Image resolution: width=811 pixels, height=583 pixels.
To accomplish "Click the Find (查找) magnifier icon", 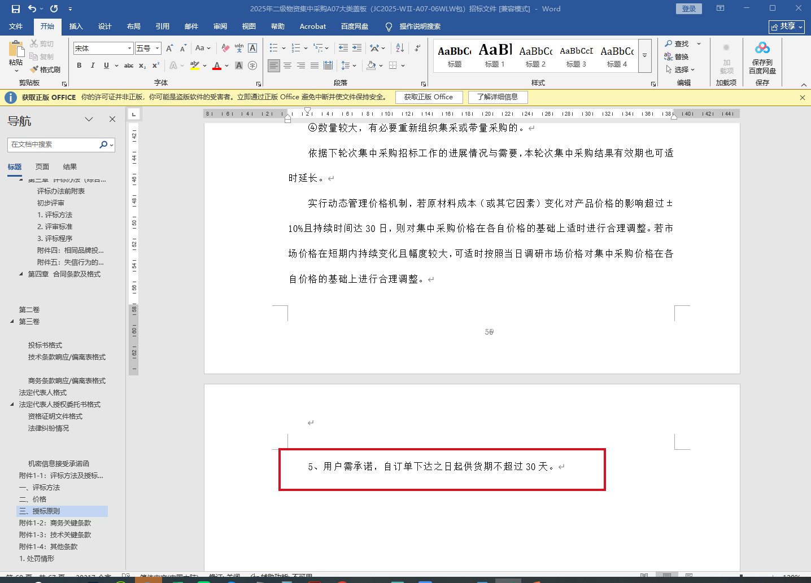I will tap(669, 43).
